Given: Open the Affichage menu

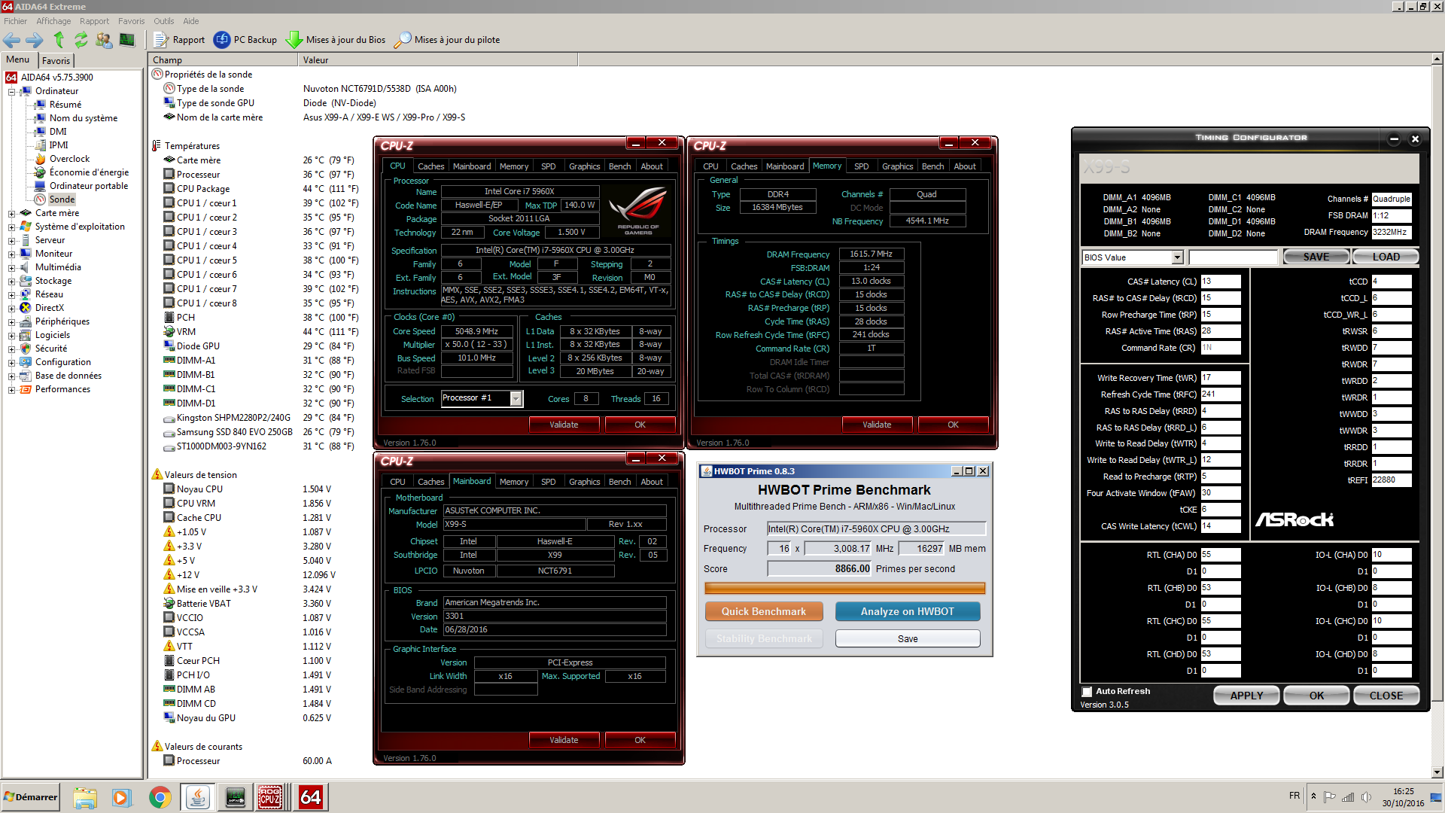Looking at the screenshot, I should (x=53, y=21).
